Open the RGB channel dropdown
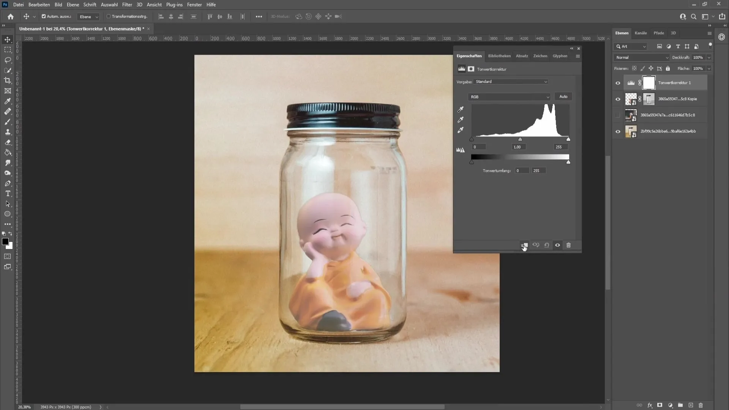This screenshot has height=410, width=729. (x=509, y=97)
